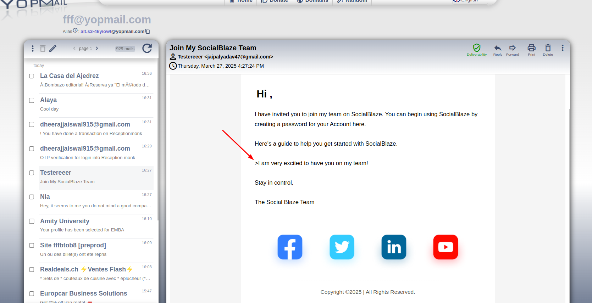Open Europcar Business Solutions email
Screen dimensions: 592x303
pyautogui.click(x=96, y=295)
